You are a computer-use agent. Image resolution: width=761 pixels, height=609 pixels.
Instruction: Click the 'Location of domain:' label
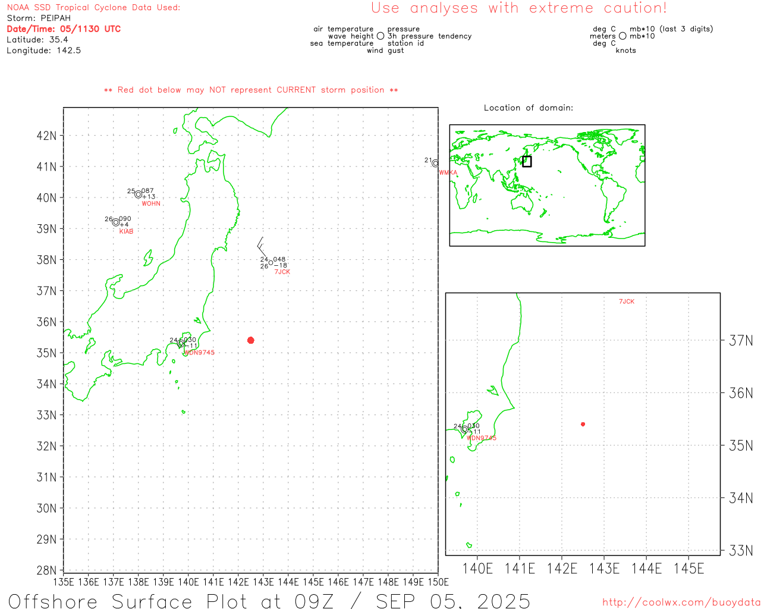click(529, 108)
